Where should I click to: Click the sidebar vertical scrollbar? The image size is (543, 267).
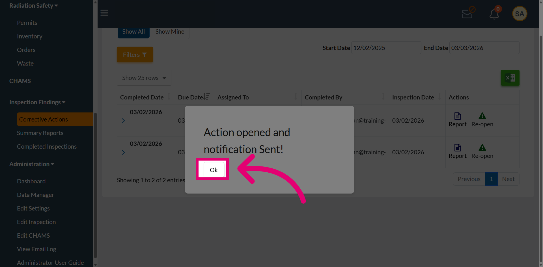[x=95, y=185]
